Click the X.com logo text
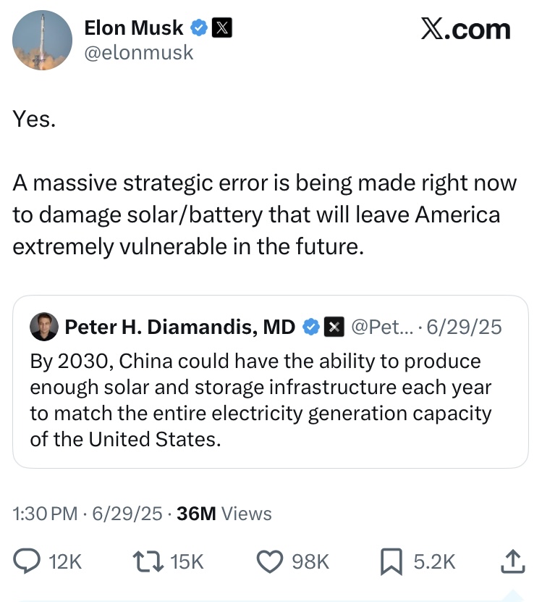Screen dimensions: 542x602 465,30
